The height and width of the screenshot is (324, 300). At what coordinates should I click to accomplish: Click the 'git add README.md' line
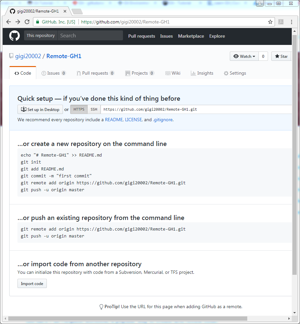(42, 169)
